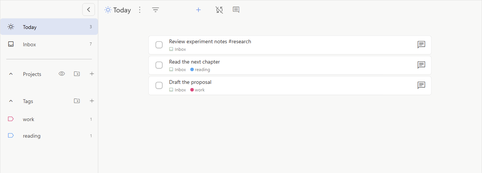Add a tag folder in Tags section
The width and height of the screenshot is (482, 173).
77,101
